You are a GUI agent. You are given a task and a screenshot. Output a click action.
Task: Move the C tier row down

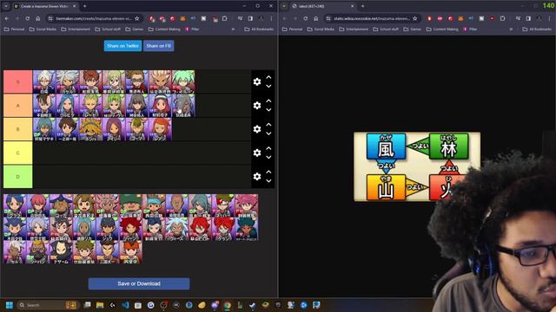tap(268, 158)
